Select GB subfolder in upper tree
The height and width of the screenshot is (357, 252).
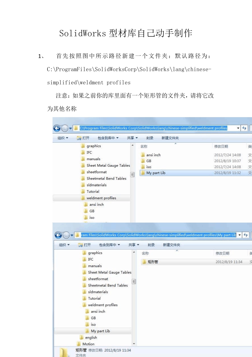[89, 211]
